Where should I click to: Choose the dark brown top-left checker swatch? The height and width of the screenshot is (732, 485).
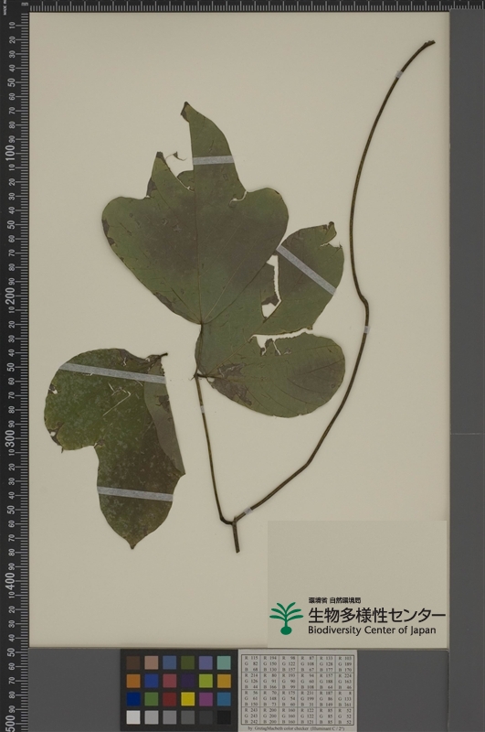[x=133, y=662]
